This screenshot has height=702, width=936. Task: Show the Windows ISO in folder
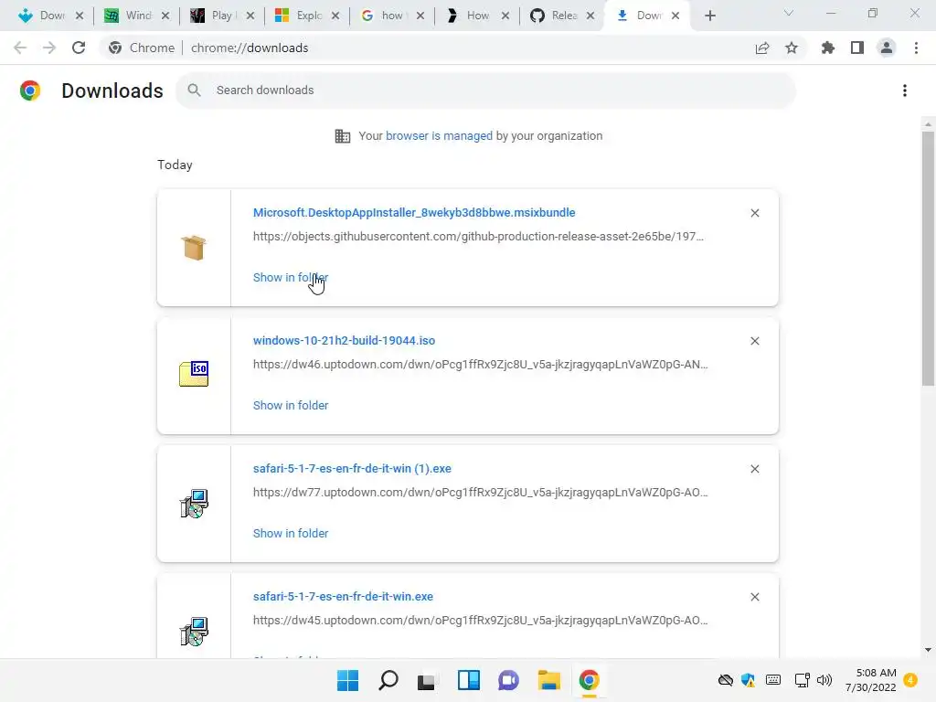(x=290, y=405)
